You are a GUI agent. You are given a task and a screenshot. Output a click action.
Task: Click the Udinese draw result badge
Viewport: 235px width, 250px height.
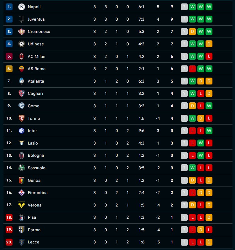[x=209, y=44]
